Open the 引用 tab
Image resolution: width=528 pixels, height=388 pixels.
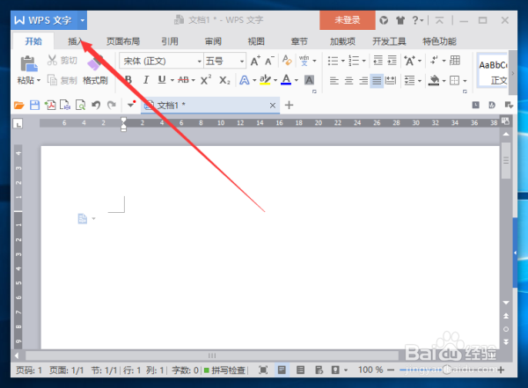(170, 41)
